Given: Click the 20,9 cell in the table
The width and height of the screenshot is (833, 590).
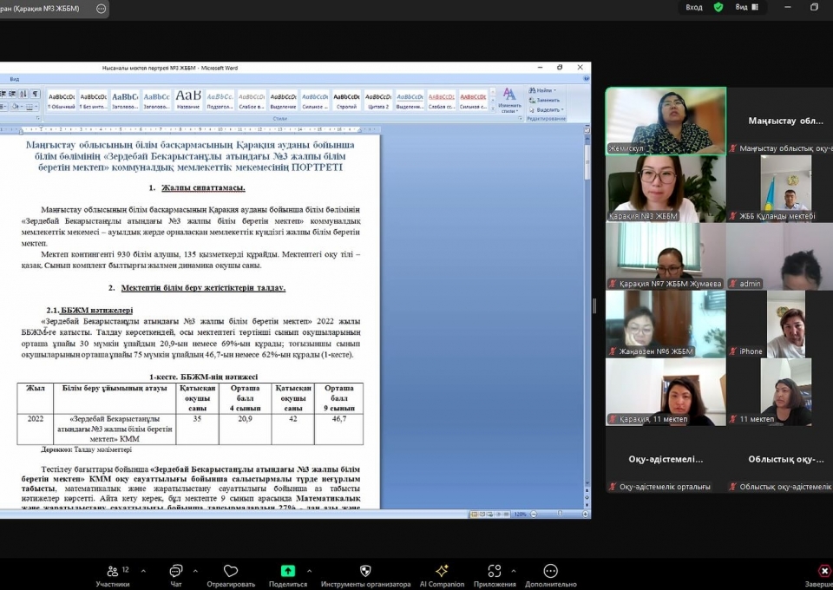Looking at the screenshot, I should pos(245,429).
